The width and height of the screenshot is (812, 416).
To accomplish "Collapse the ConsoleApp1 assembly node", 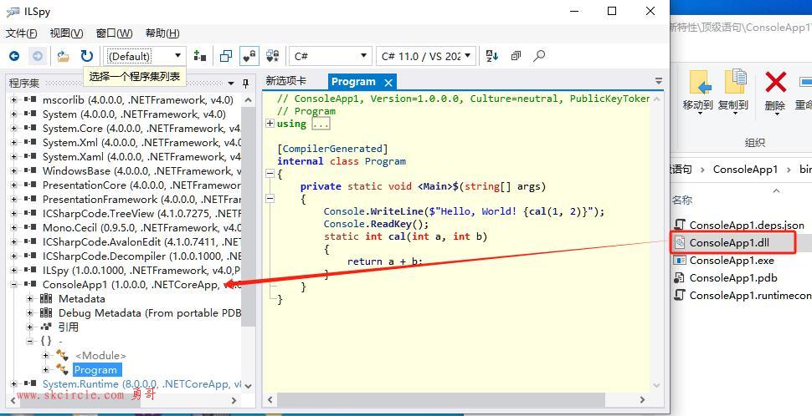I will click(13, 284).
